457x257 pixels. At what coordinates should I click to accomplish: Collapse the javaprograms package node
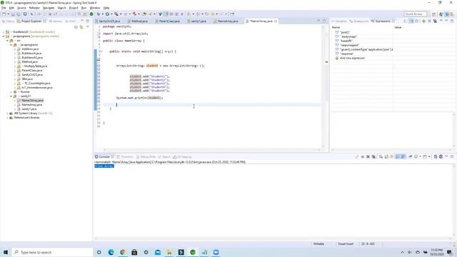tap(11, 45)
